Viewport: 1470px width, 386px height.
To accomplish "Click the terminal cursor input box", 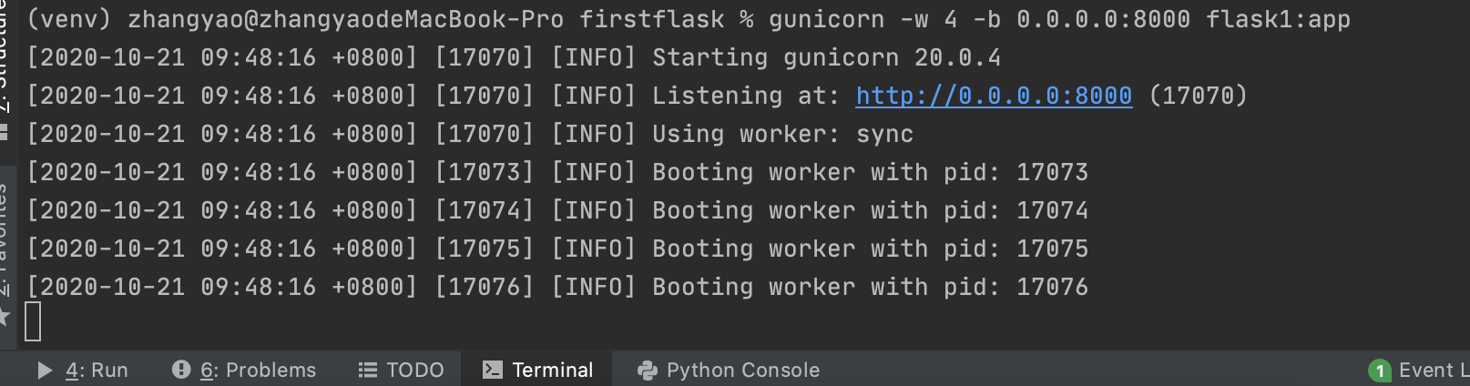I will click(33, 321).
